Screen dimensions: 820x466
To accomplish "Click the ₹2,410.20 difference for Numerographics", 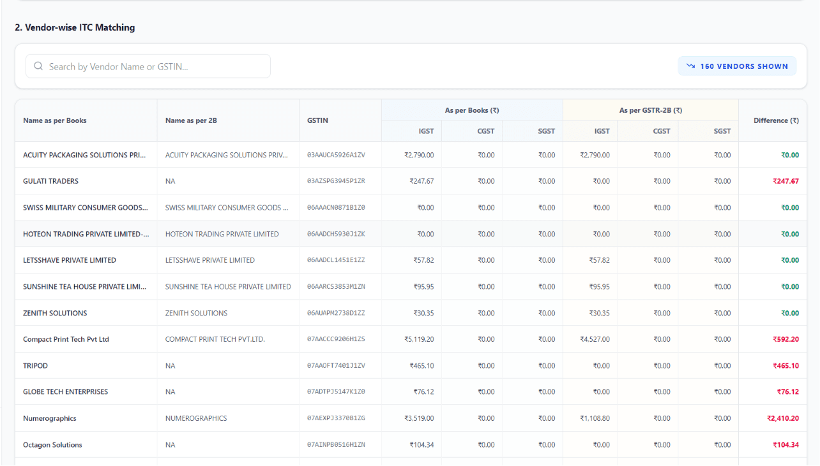I will point(783,418).
